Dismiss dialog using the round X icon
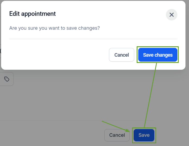The width and height of the screenshot is (189, 146). tap(172, 15)
